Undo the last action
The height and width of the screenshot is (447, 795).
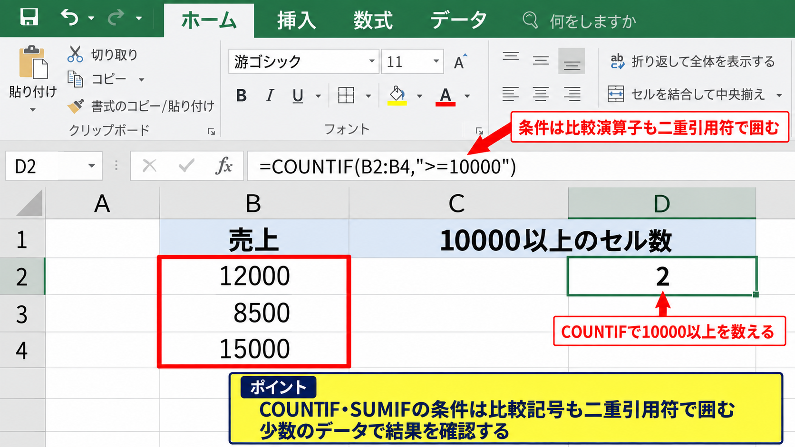pyautogui.click(x=69, y=18)
